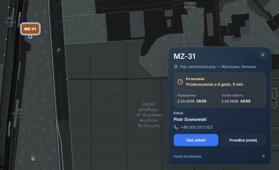Viewport: 279px width, 170px height.
Task: Click the Fort Blizne 02 bus stop icon
Action: tap(20, 110)
